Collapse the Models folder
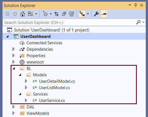148x117 pixels. [x=20, y=75]
